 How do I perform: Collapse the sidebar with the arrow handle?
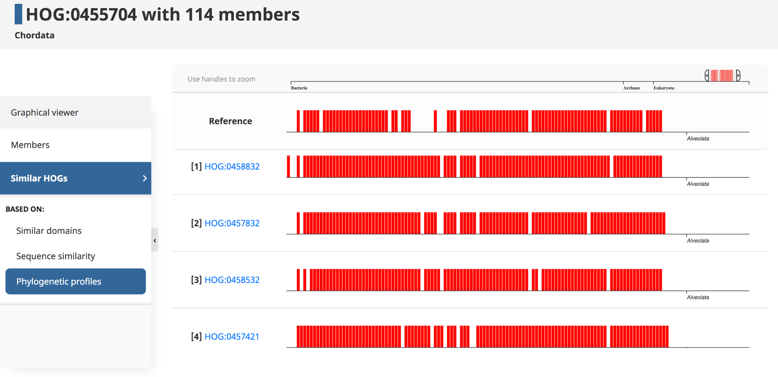point(155,240)
